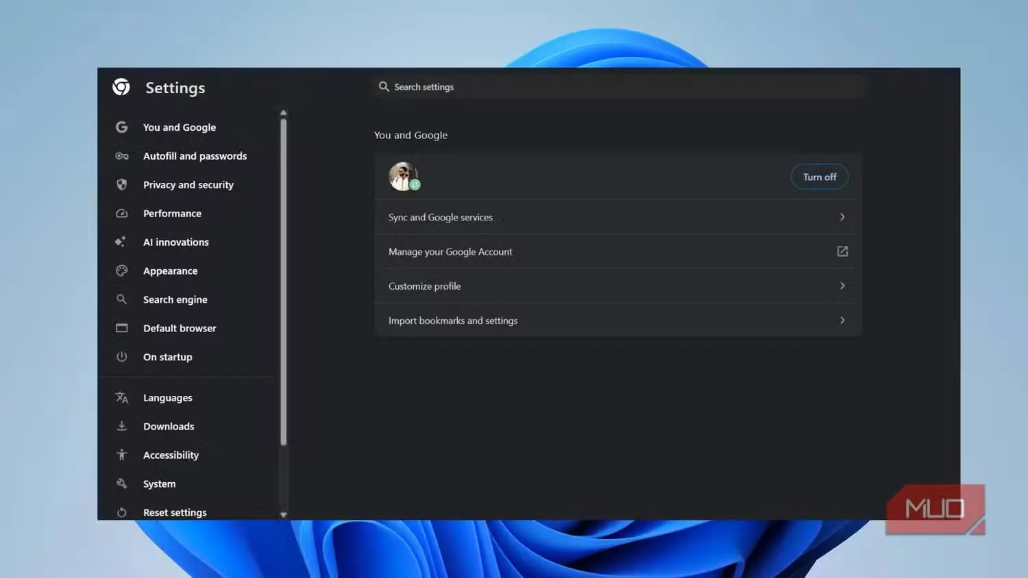Click the sidebar scrollbar thumb

click(x=283, y=282)
